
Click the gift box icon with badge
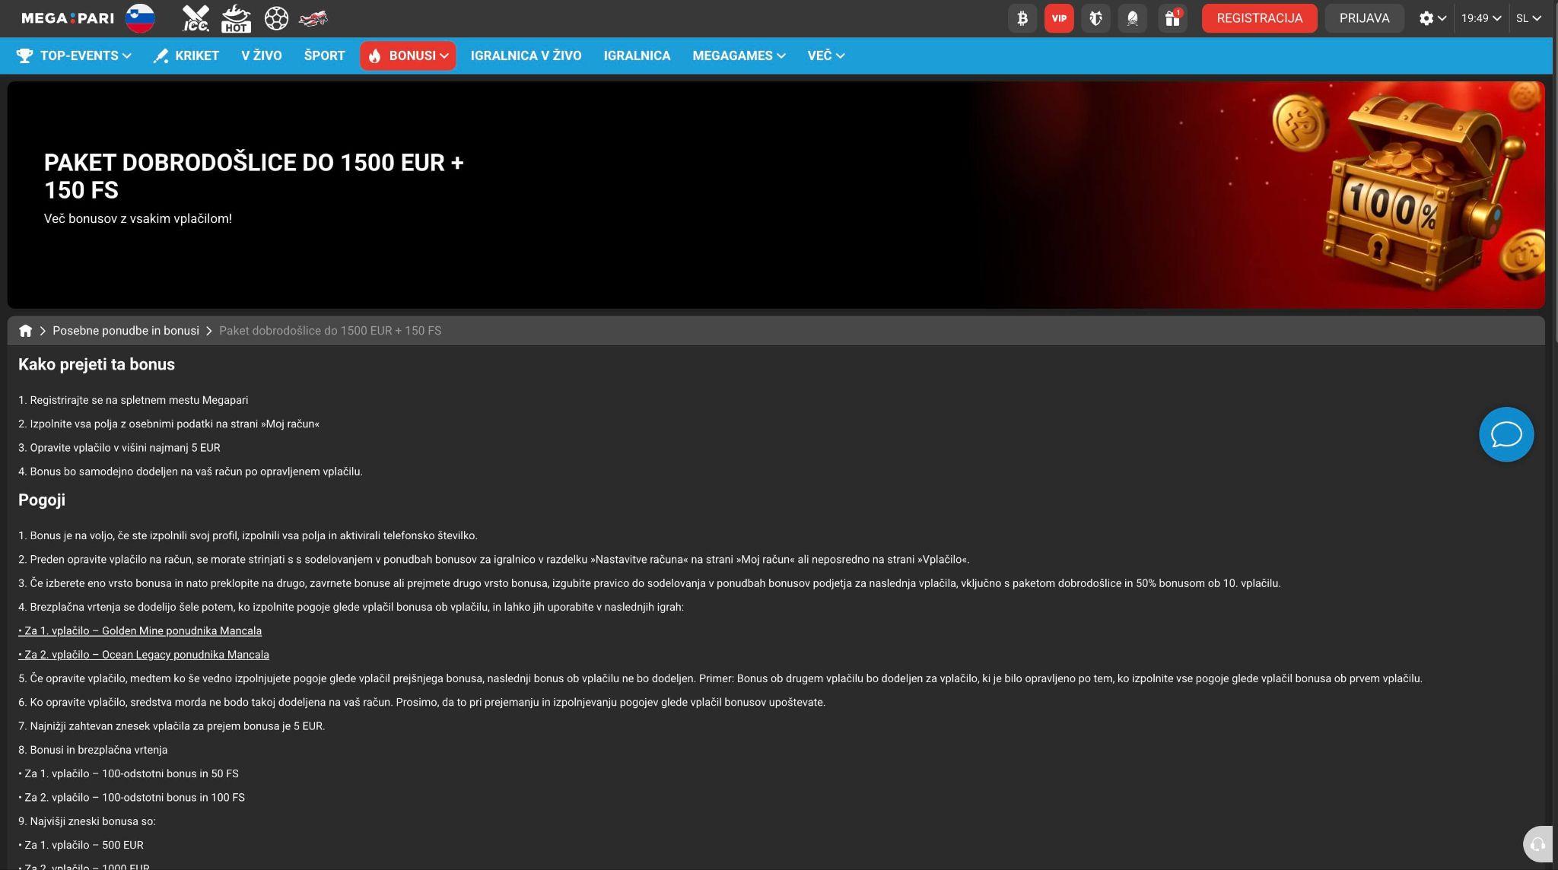pos(1172,18)
